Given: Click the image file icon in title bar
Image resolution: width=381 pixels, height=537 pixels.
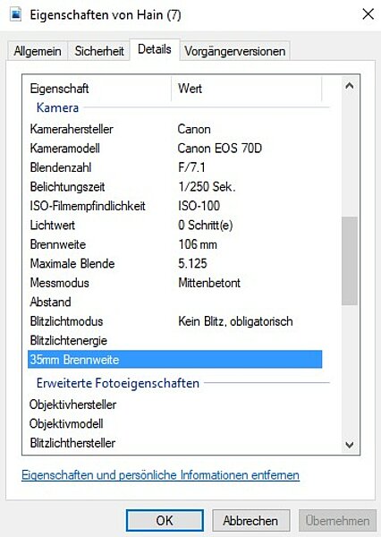Looking at the screenshot, I should click(x=15, y=14).
